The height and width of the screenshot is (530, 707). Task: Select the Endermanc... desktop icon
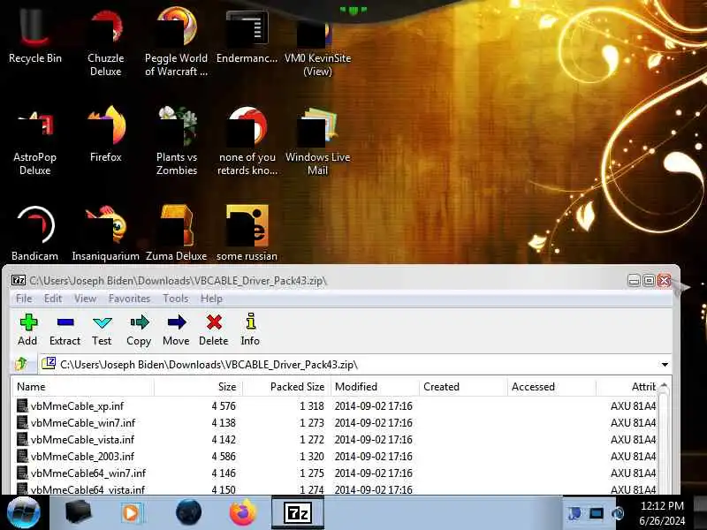(247, 37)
